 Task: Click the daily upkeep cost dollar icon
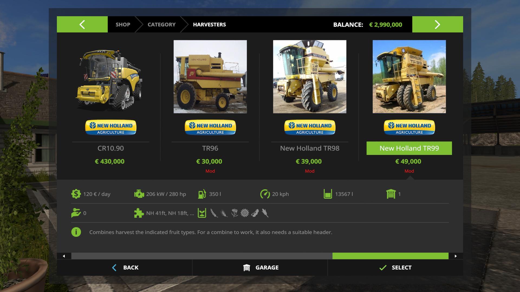76,194
